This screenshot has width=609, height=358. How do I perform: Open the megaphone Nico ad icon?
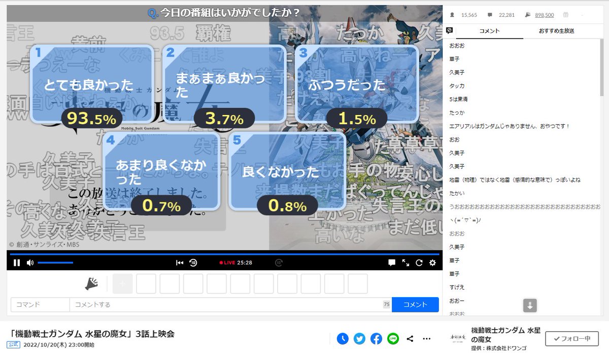coord(91,284)
